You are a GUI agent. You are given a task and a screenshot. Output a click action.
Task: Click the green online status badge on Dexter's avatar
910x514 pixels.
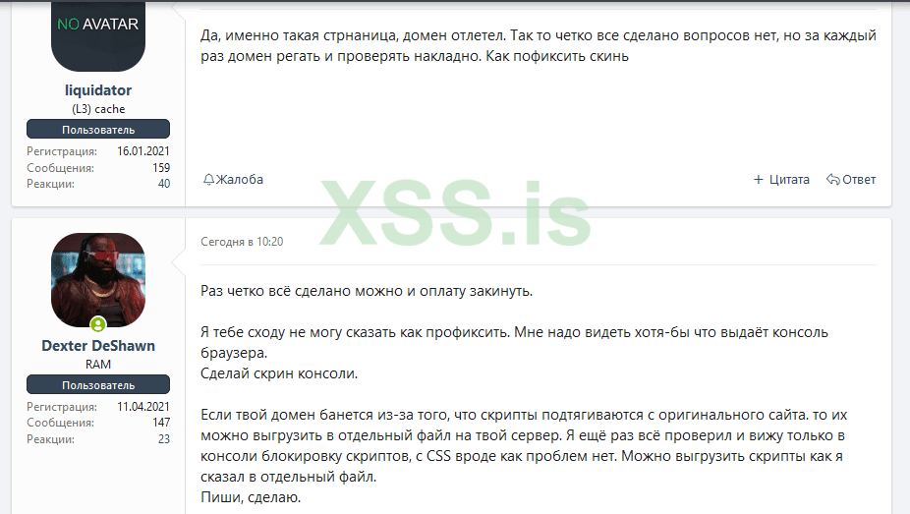coord(98,323)
